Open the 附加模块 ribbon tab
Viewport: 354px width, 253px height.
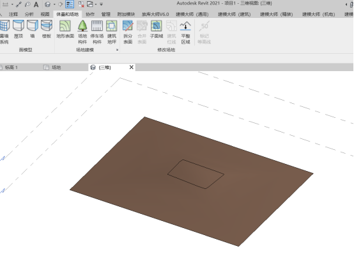point(126,14)
